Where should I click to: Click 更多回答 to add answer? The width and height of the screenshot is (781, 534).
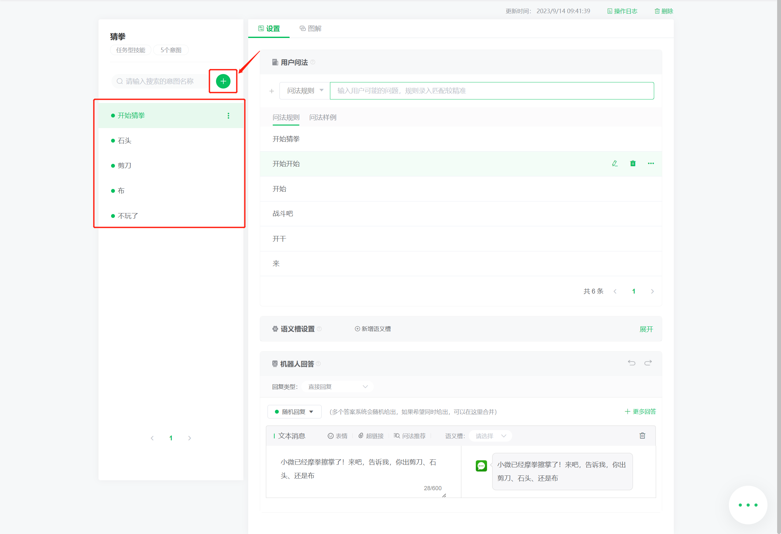click(x=640, y=412)
